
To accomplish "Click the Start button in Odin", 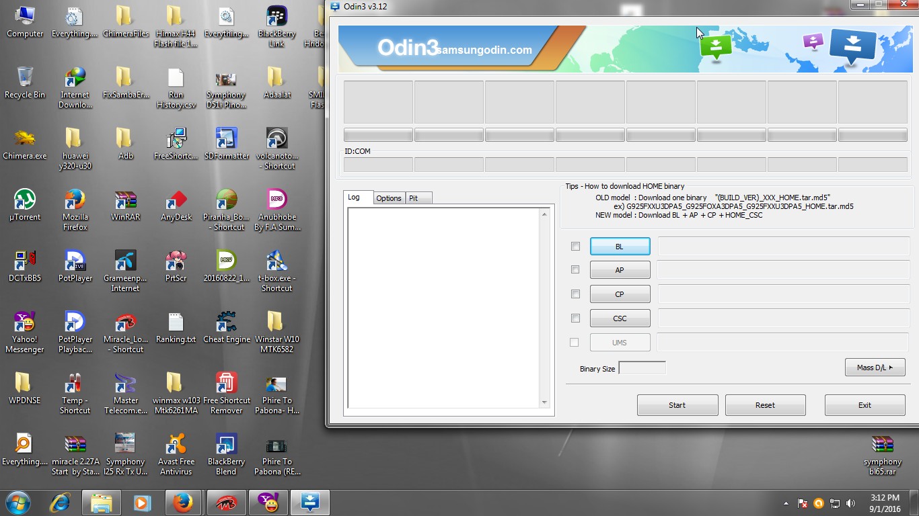I will pyautogui.click(x=677, y=405).
